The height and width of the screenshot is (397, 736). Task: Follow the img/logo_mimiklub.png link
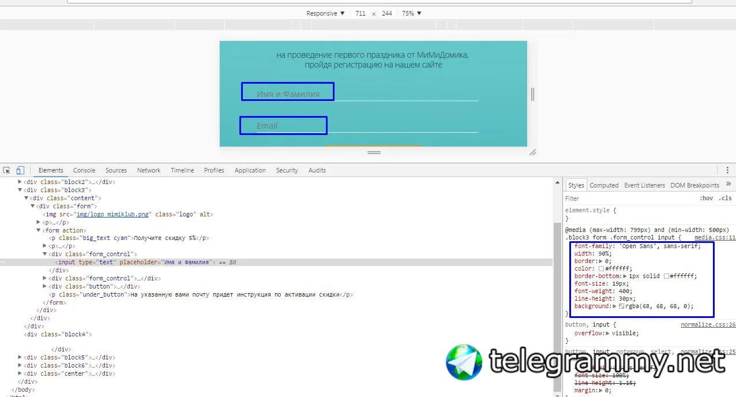114,214
